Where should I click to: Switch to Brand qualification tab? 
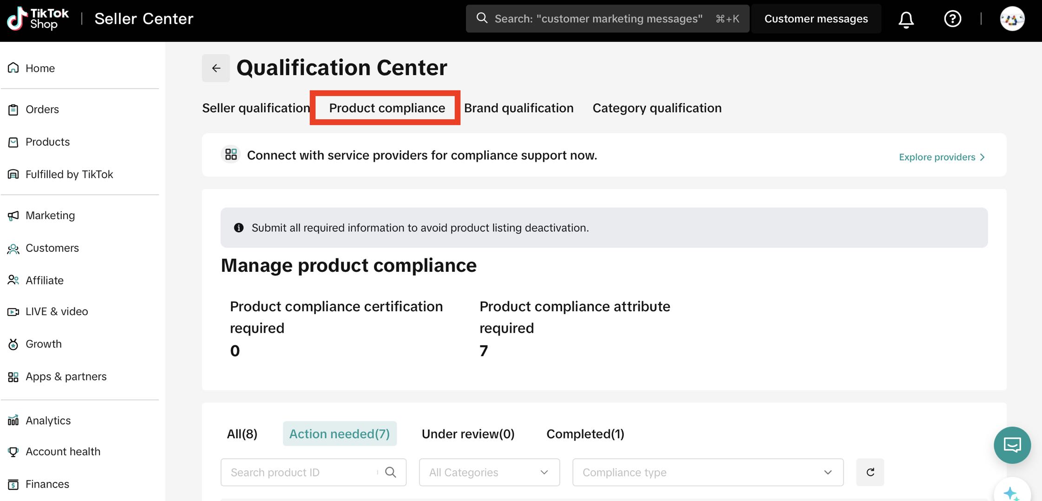pos(518,108)
